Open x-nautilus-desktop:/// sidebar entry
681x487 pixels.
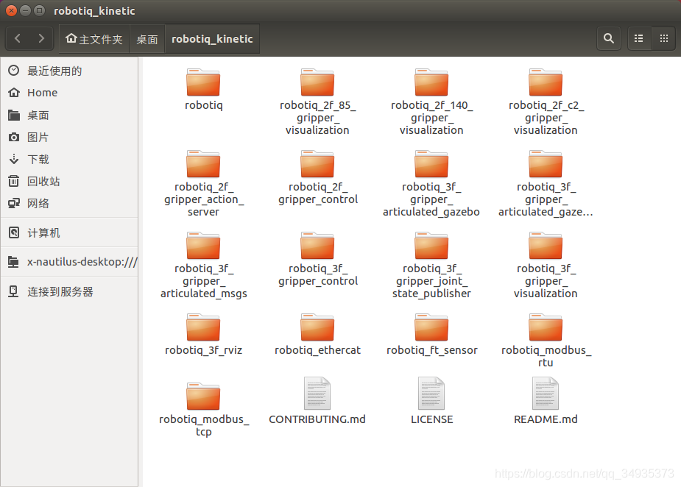[x=69, y=262]
